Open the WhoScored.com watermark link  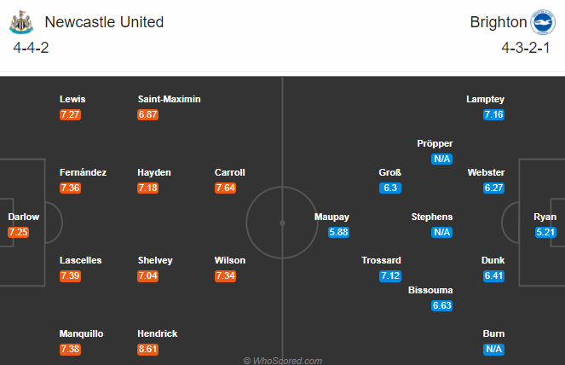coord(283,361)
